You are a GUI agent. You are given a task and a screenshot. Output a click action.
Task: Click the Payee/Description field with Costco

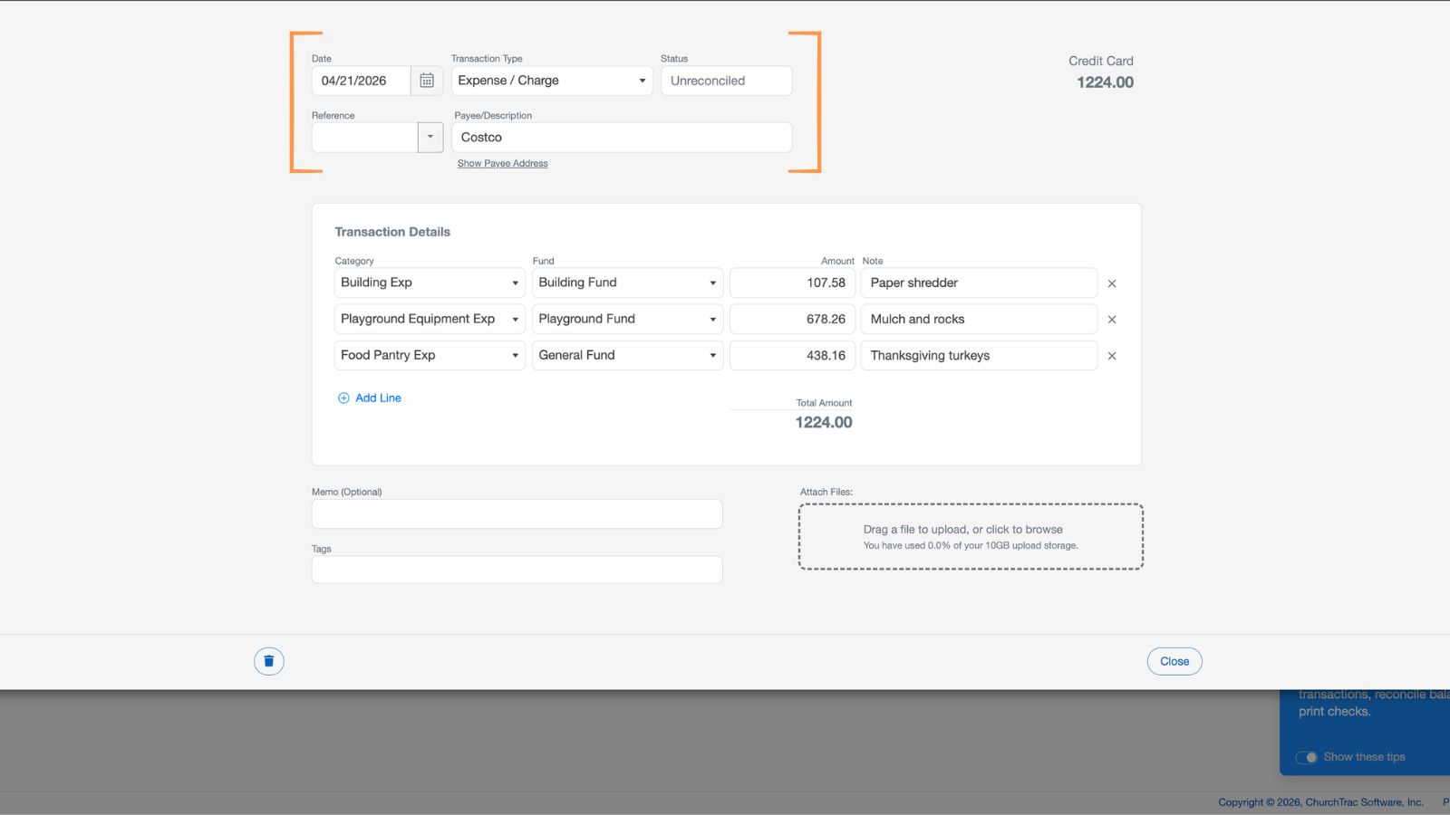pyautogui.click(x=621, y=138)
